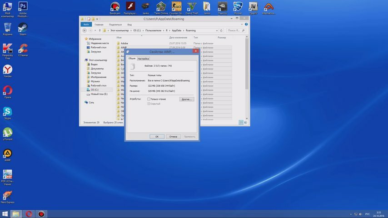
Task: Select the 'Adobe' folder row
Action: 174,43
